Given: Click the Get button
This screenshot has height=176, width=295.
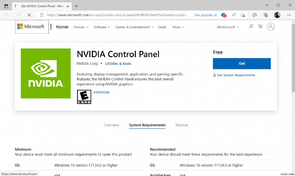Looking at the screenshot, I should [242, 63].
